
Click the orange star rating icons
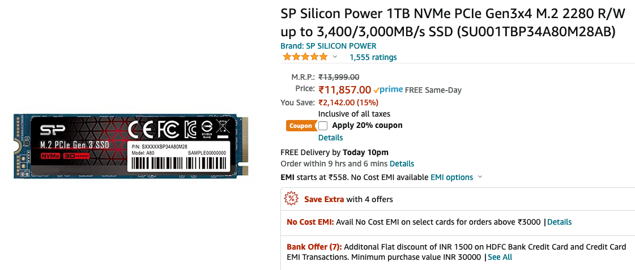tap(305, 57)
